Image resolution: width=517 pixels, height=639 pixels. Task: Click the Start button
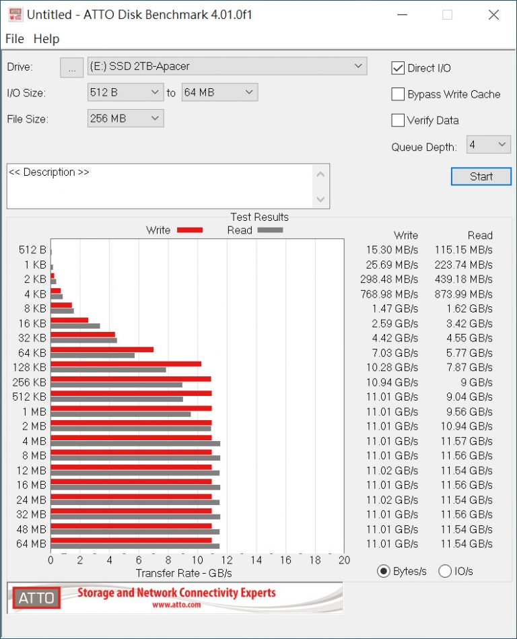[x=481, y=176]
